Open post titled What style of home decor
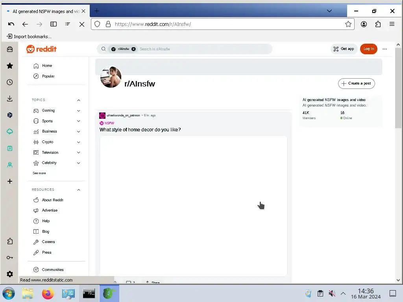Screen dimensions: 403x302 coord(140,130)
